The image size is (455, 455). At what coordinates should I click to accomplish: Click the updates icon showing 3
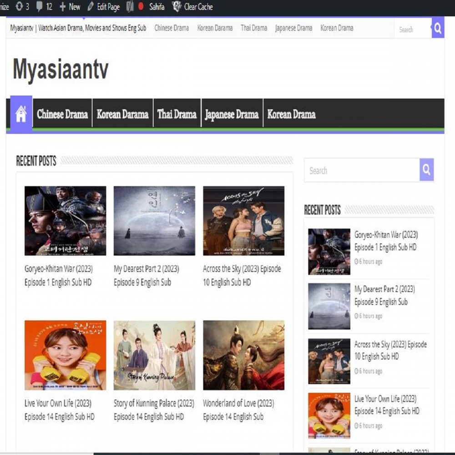19,6
